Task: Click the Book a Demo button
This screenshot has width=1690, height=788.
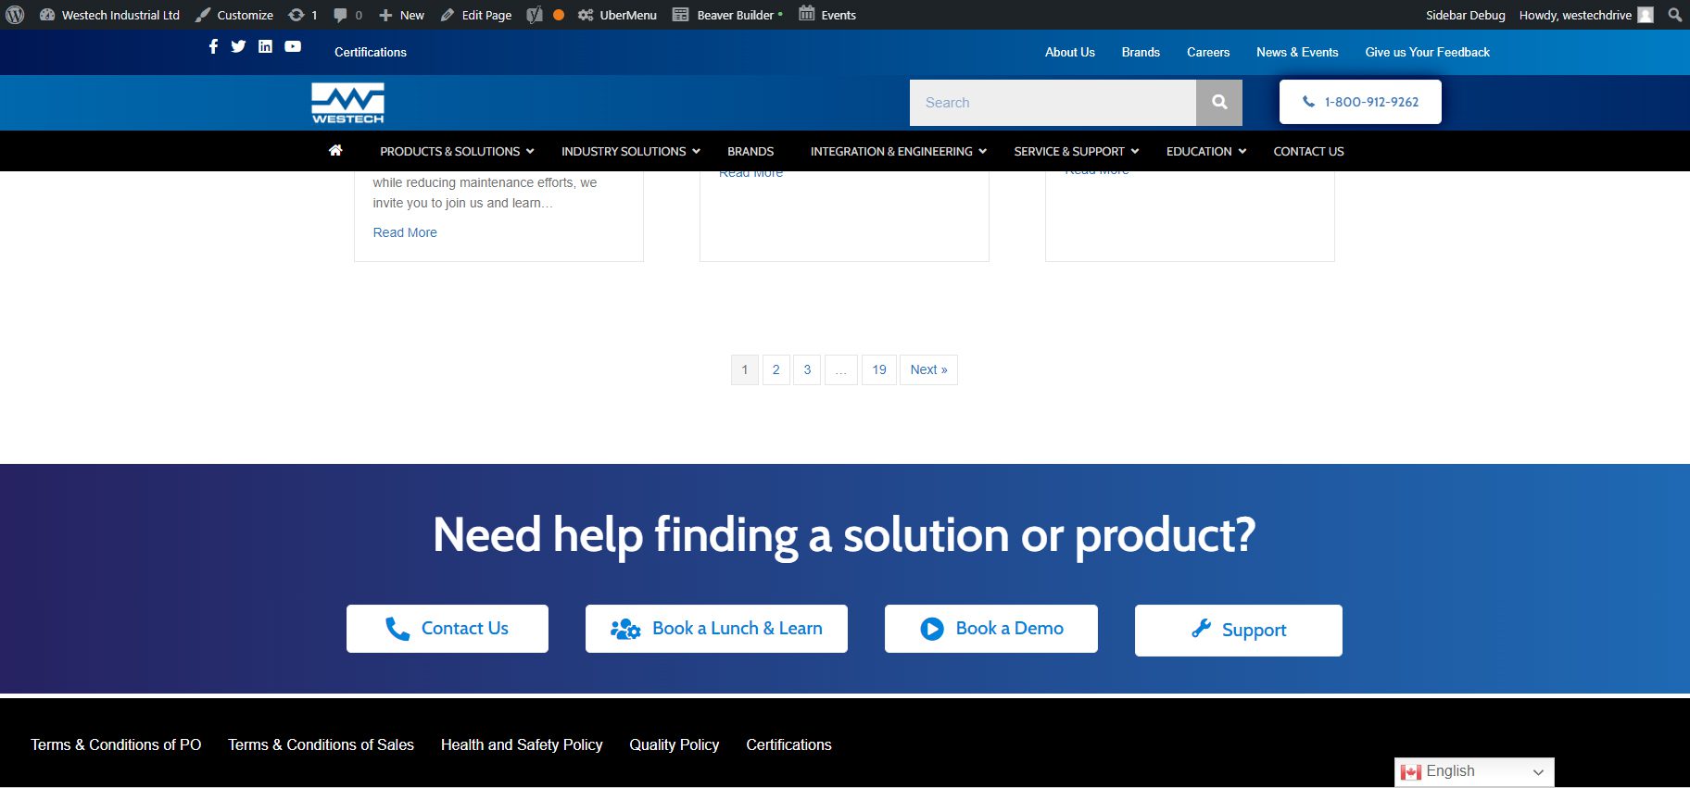Action: [990, 629]
